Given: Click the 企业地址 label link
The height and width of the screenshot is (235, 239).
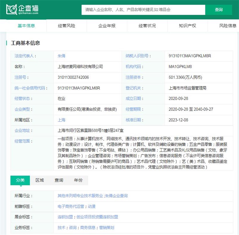Looking at the screenshot, I should click(22, 130).
